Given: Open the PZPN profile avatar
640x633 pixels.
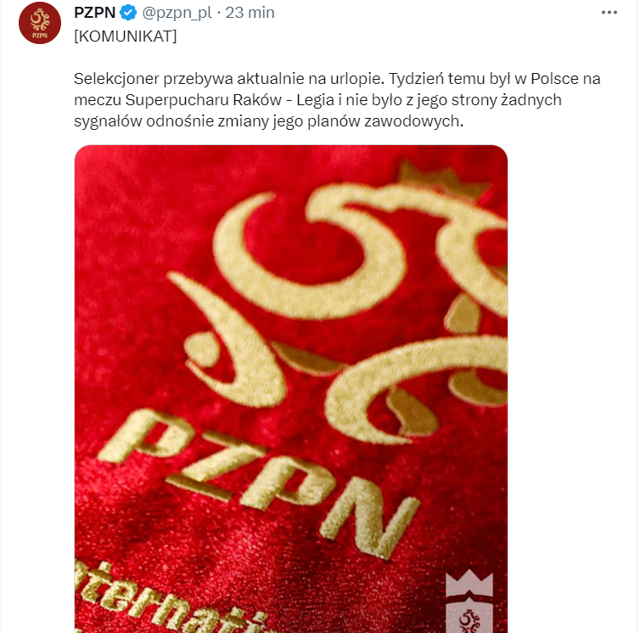Looking at the screenshot, I should click(40, 23).
